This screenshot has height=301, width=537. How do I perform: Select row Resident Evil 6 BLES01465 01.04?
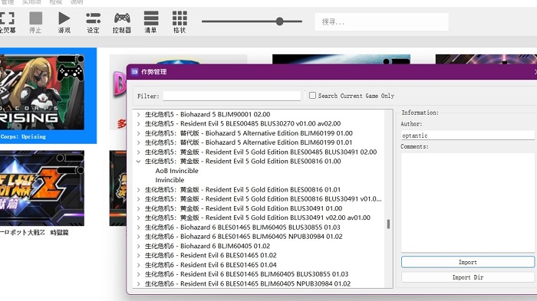[211, 265]
